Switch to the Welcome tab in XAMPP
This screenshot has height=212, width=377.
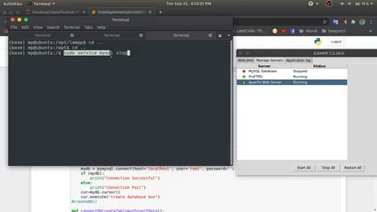[246, 60]
